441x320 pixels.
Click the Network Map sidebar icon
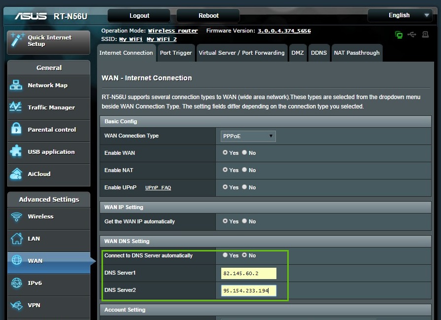coord(16,85)
